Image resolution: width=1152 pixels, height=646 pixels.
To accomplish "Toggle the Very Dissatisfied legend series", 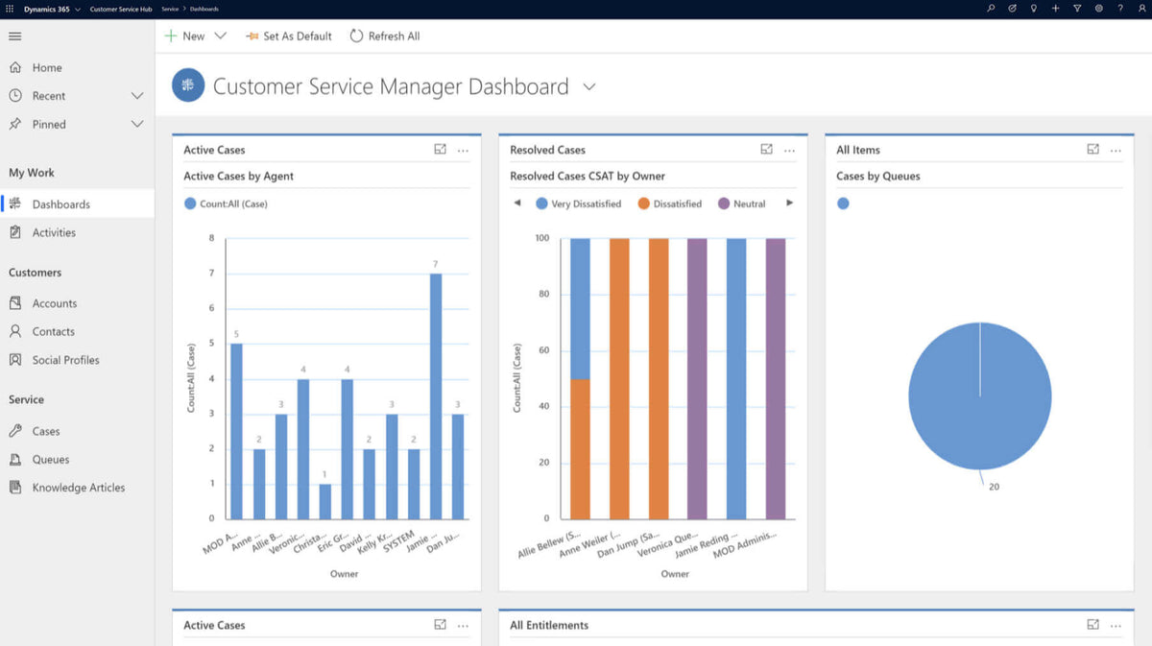I will pos(578,203).
